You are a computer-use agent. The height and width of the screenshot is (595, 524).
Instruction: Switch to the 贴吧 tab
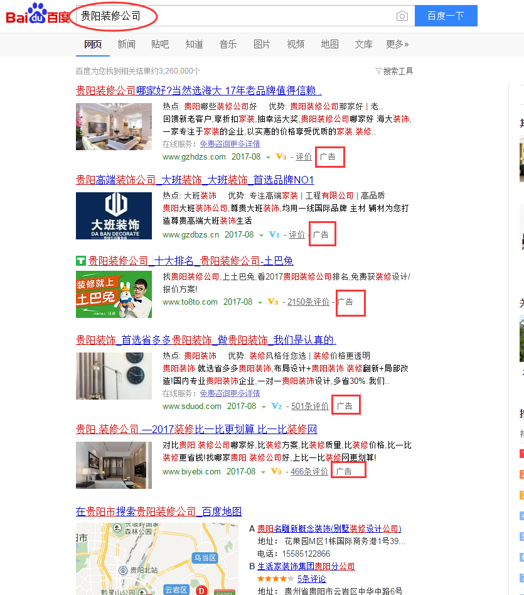pyautogui.click(x=160, y=45)
